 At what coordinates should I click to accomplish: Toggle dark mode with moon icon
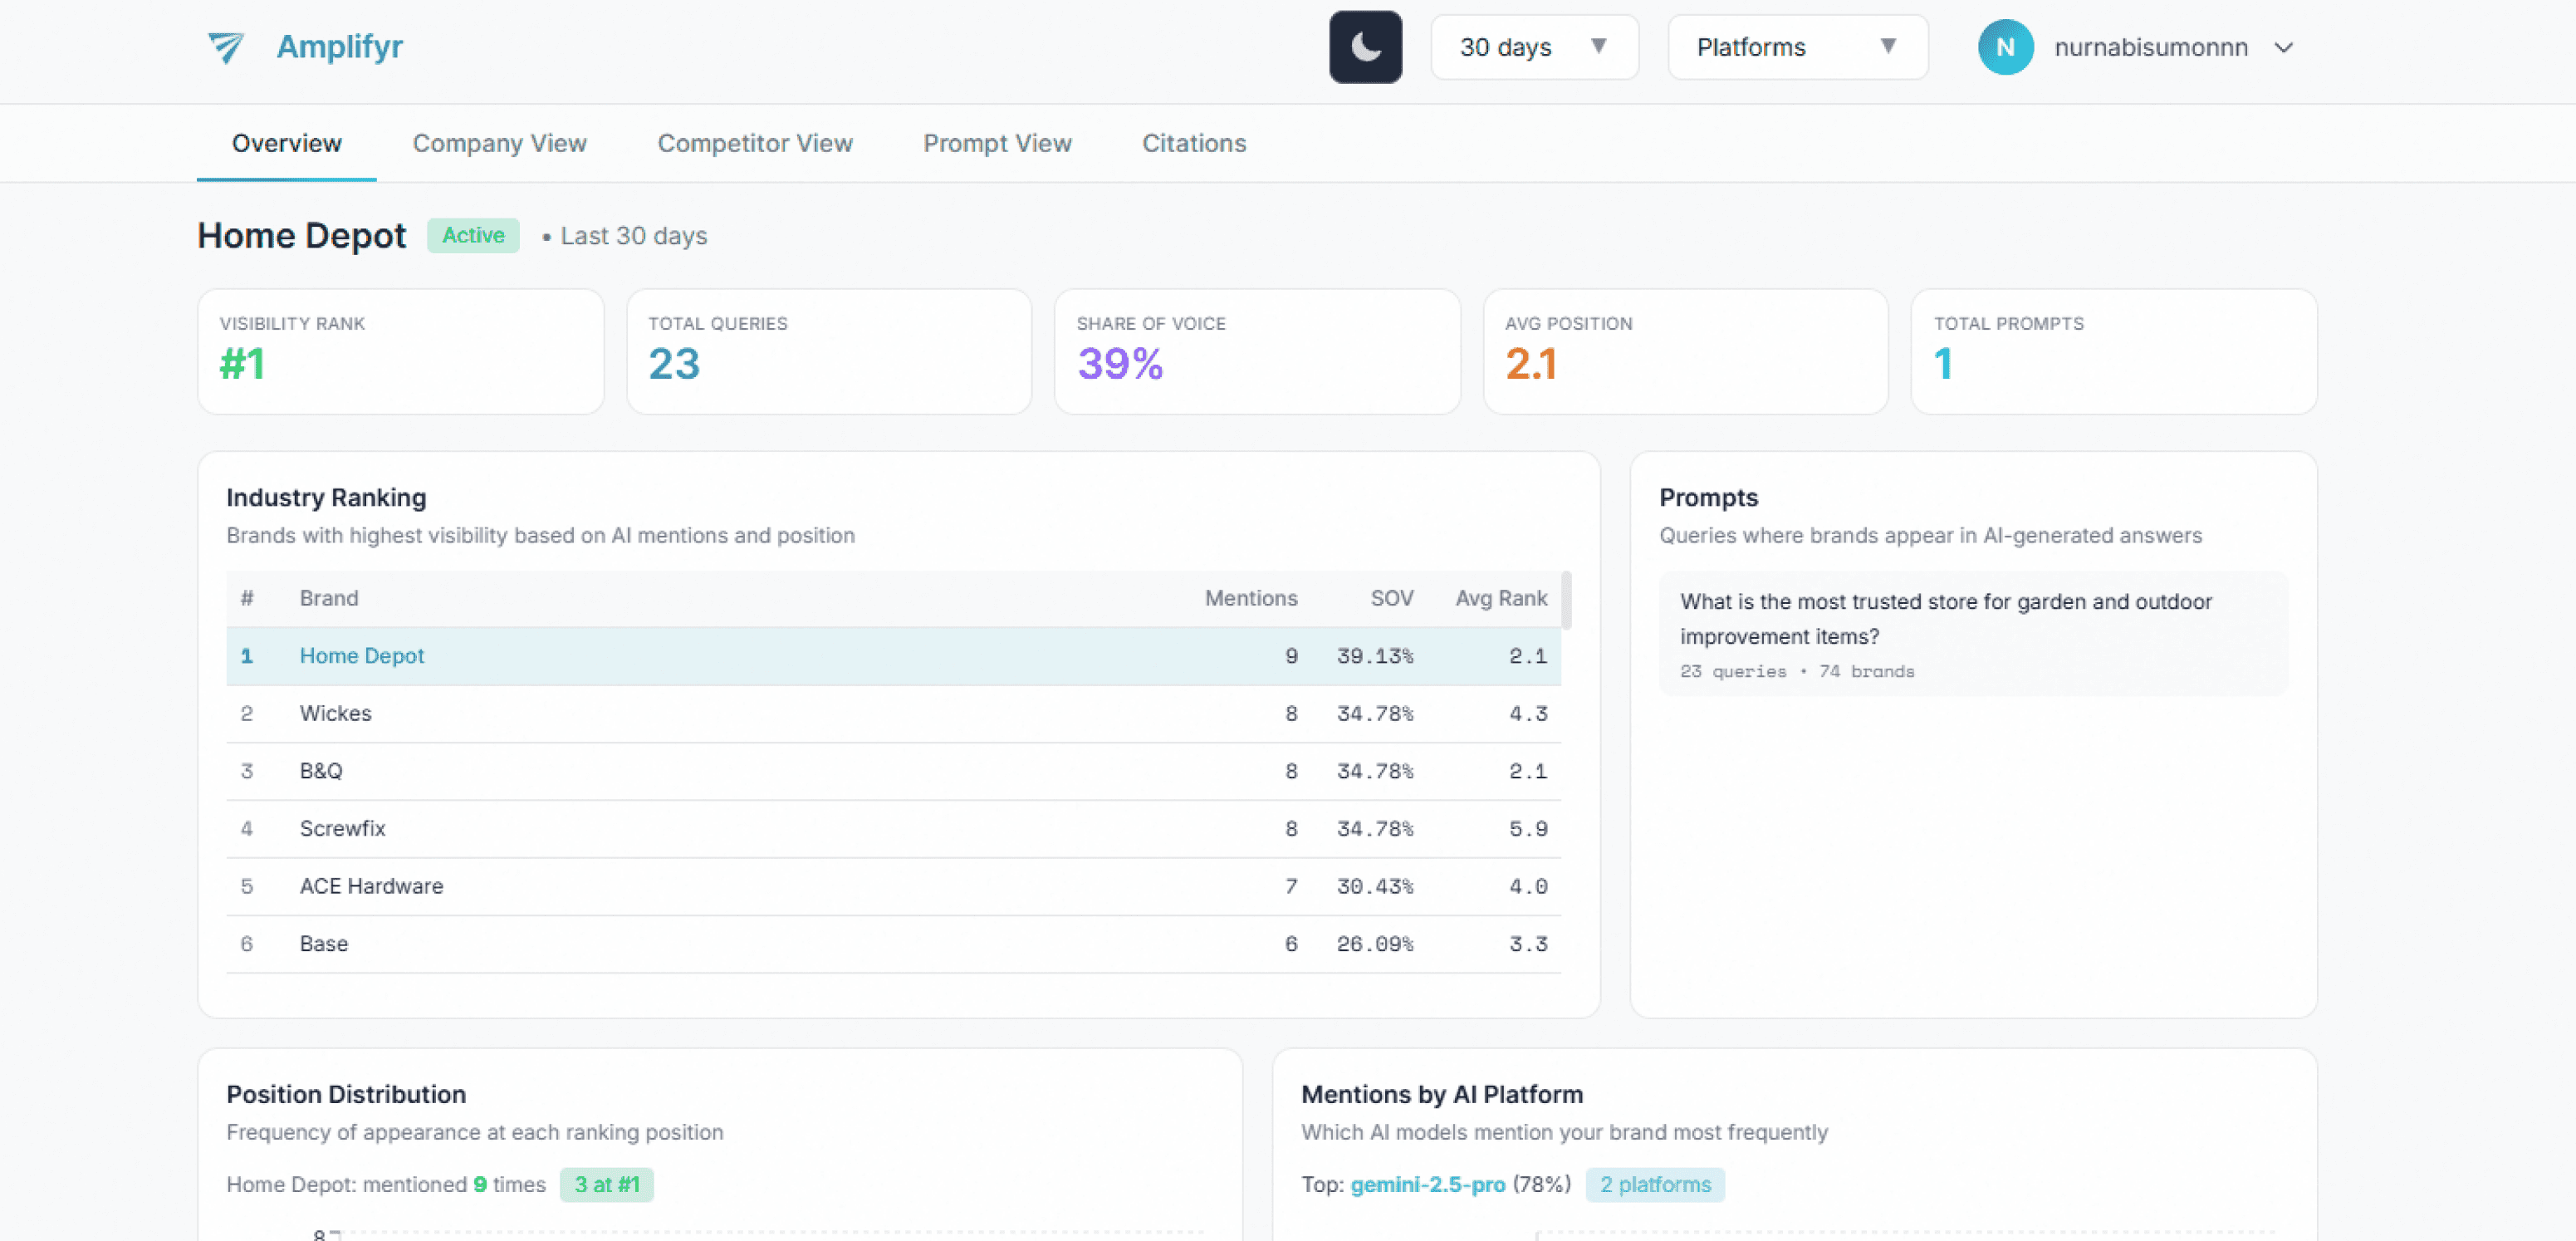pyautogui.click(x=1365, y=47)
